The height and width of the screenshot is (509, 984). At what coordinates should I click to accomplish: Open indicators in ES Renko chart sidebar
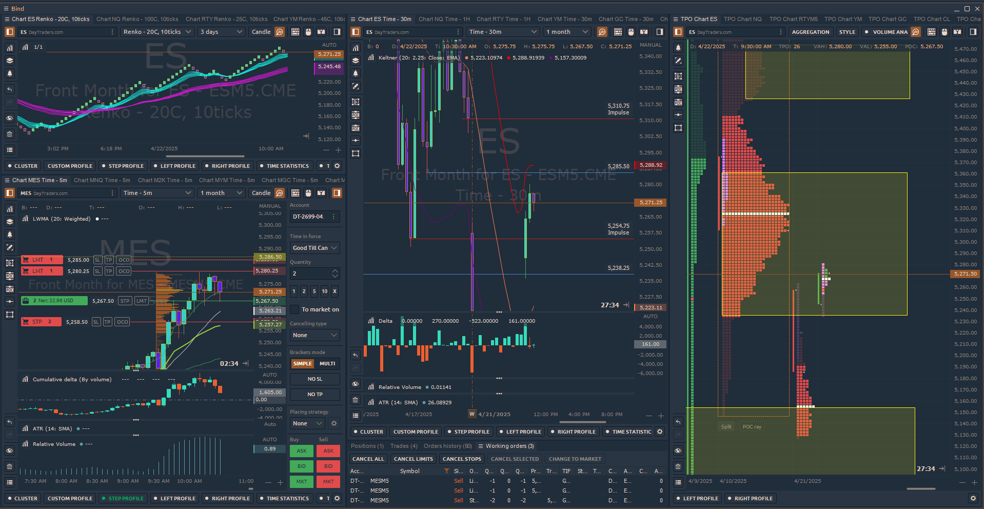point(10,48)
